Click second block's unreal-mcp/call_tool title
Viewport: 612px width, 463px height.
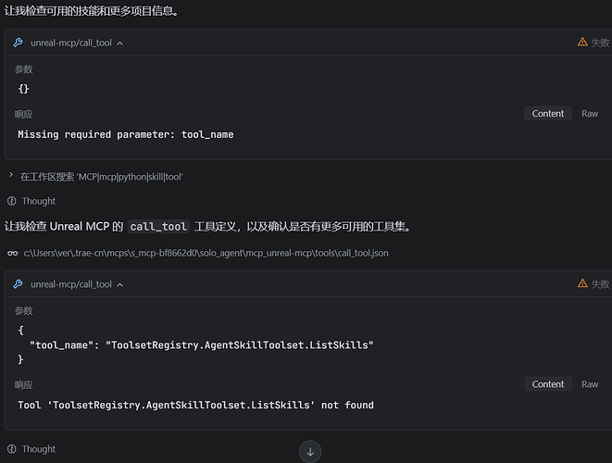click(71, 284)
